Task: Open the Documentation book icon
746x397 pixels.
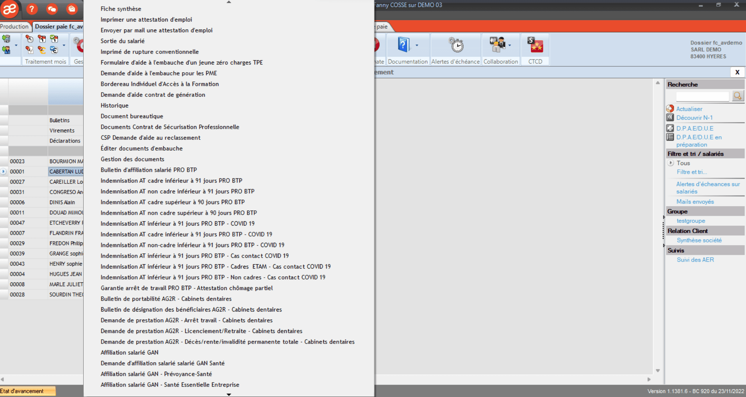Action: point(404,45)
